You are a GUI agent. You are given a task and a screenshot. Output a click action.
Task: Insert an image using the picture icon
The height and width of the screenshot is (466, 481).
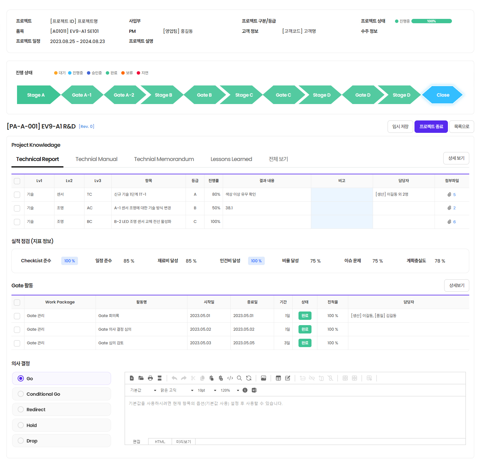coord(264,378)
